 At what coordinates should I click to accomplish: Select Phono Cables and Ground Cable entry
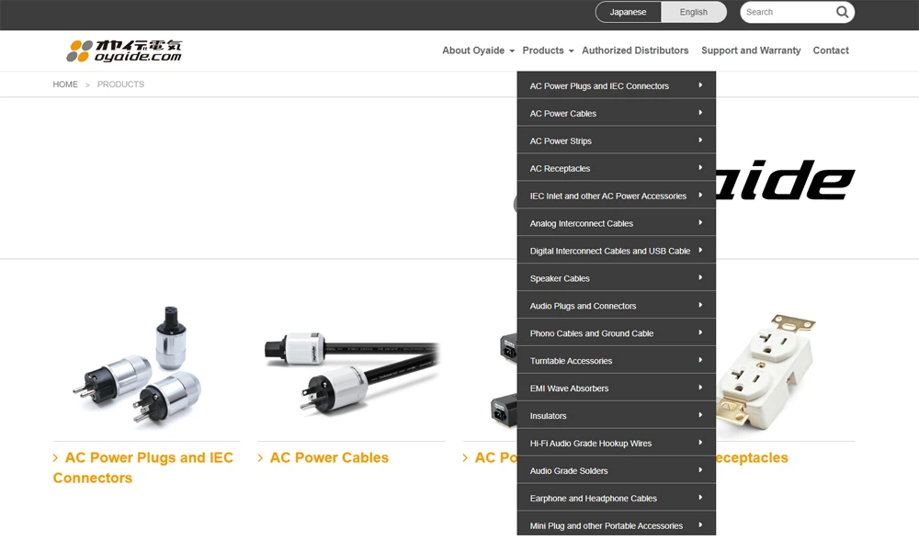pyautogui.click(x=616, y=333)
